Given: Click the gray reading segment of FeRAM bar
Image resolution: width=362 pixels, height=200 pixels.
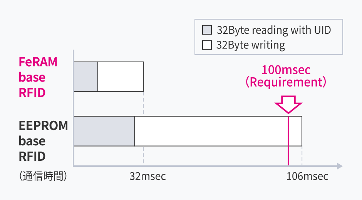Looking at the screenshot, I should [86, 77].
